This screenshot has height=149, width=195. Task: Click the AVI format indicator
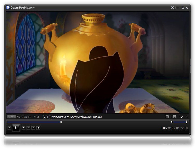(11, 117)
